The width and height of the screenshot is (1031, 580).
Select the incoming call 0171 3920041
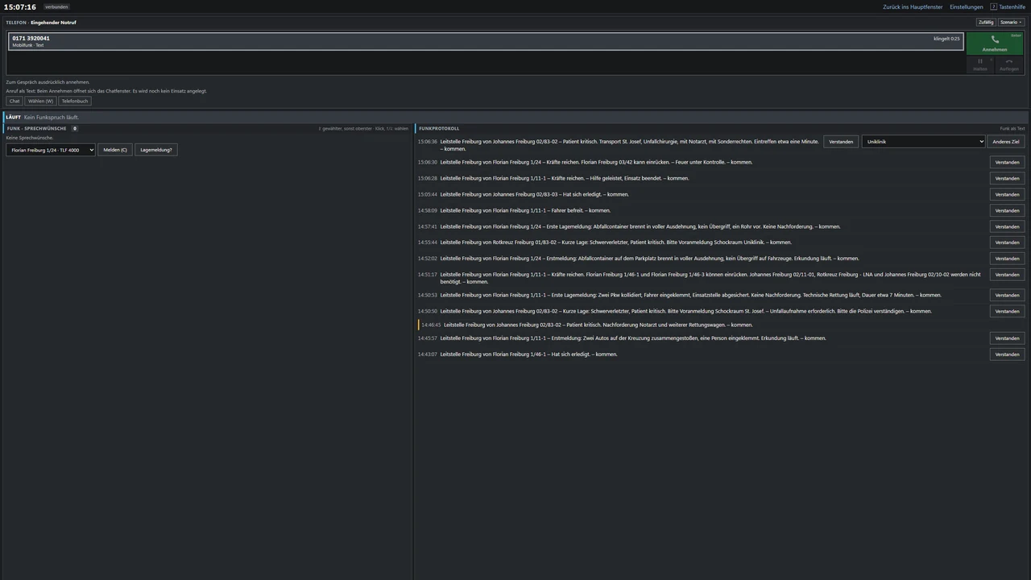486,41
